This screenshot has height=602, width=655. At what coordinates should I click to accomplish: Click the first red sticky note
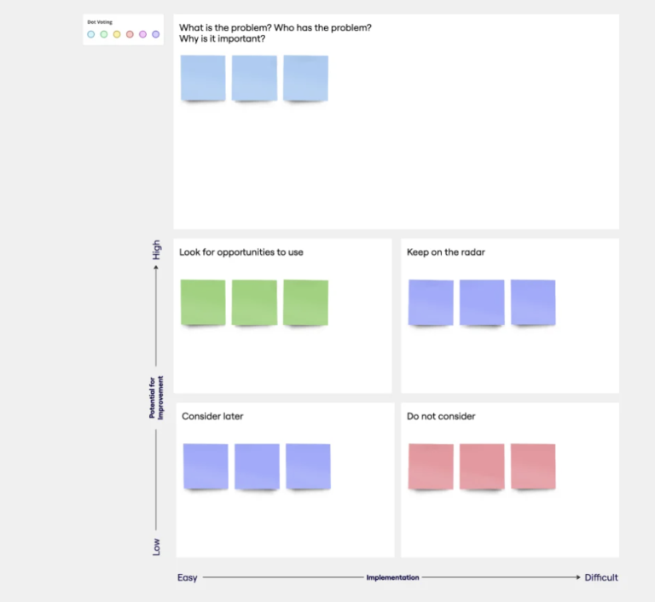[x=431, y=466]
